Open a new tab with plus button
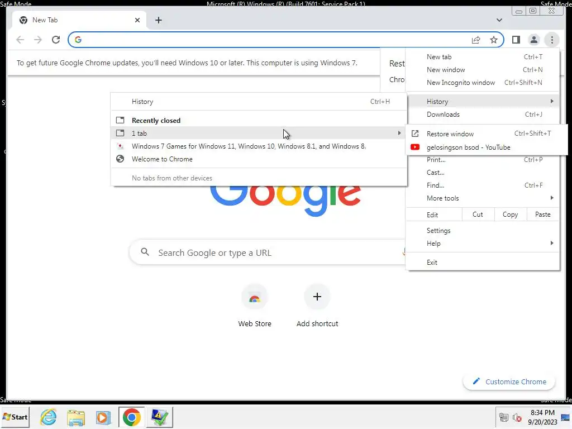The width and height of the screenshot is (572, 429). pos(158,20)
